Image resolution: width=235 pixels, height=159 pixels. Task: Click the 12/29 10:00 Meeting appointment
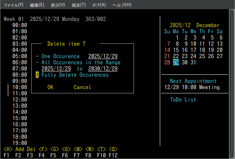pos(192,87)
